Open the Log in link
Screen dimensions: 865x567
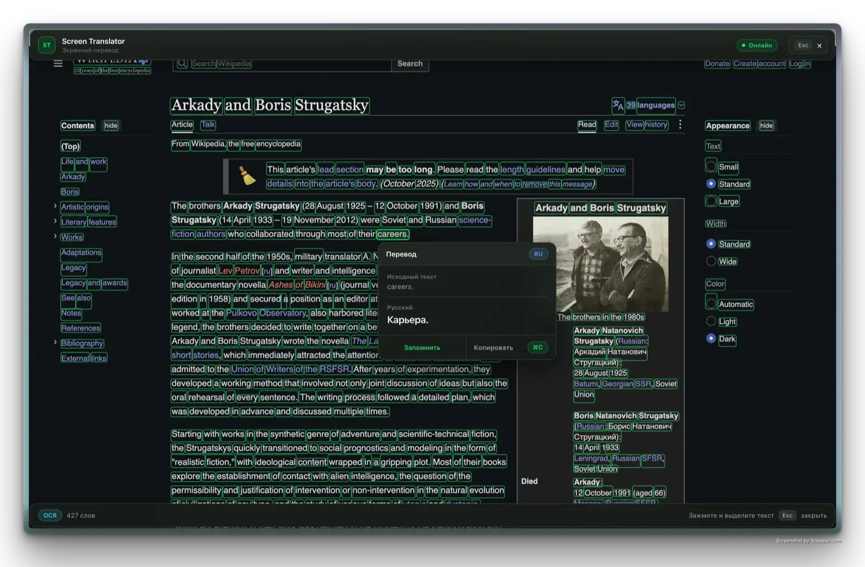800,63
